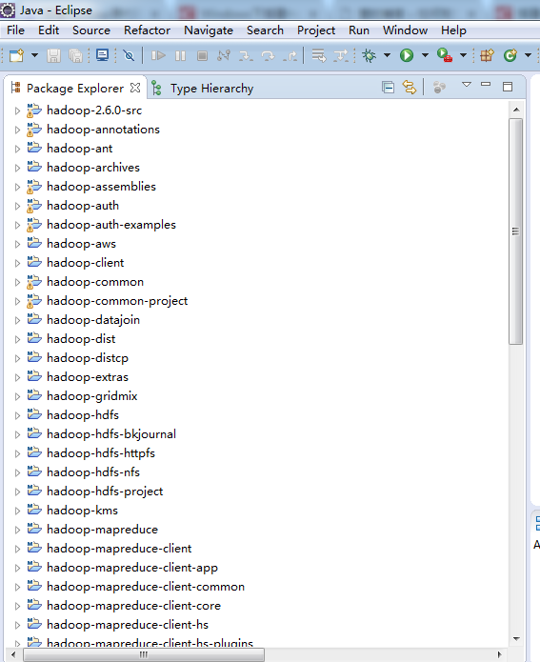The height and width of the screenshot is (662, 540).
Task: Select the hadoop-client project
Action: click(86, 263)
